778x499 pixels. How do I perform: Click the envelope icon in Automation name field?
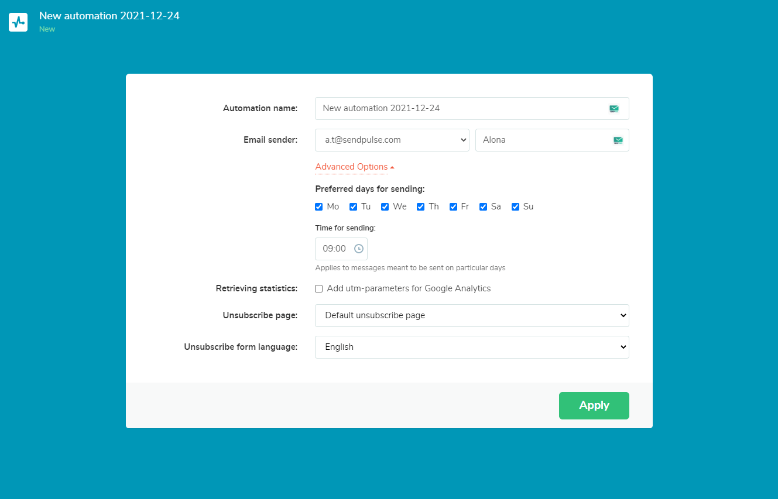coord(614,108)
